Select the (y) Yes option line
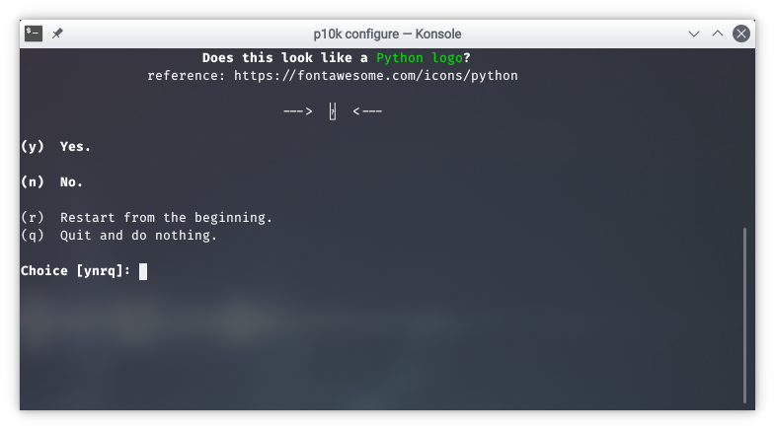This screenshot has height=430, width=775. click(x=55, y=147)
